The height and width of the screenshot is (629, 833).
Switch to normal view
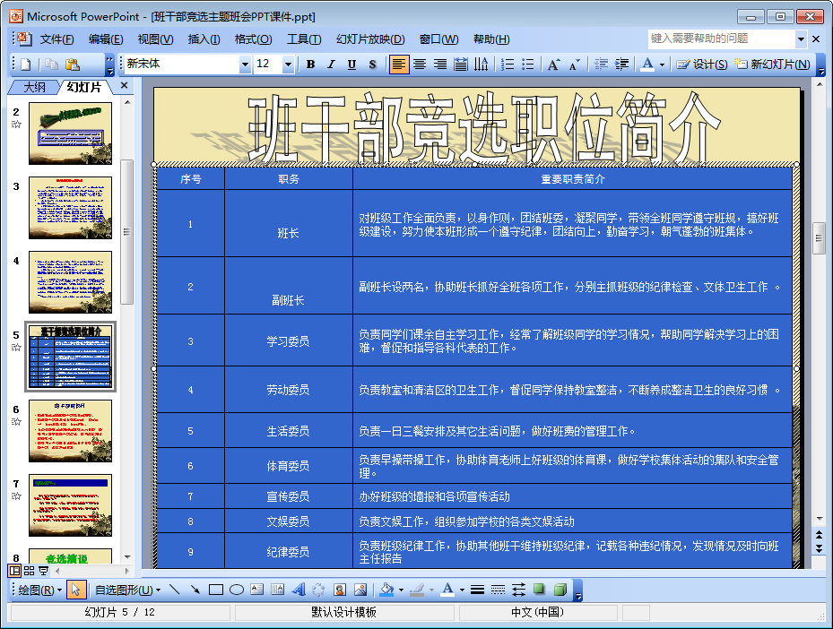[15, 571]
